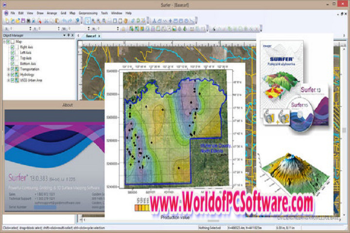350x233 pixels.
Task: Open the Tools menu
Action: [104, 13]
